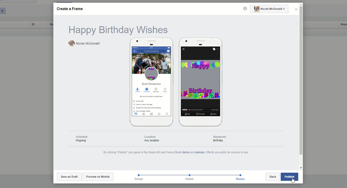Jump to the Design step marker
The image size is (347, 188).
139,175
